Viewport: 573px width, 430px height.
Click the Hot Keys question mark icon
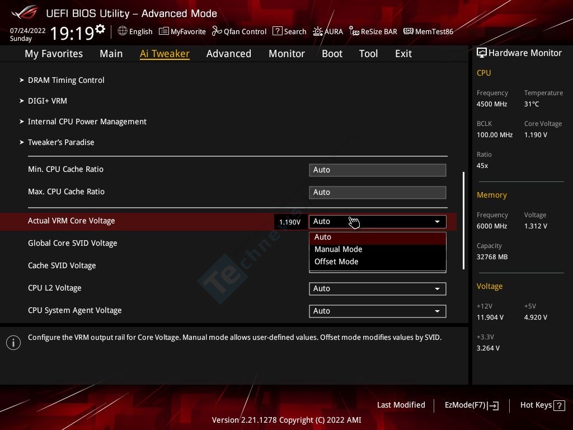[559, 405]
